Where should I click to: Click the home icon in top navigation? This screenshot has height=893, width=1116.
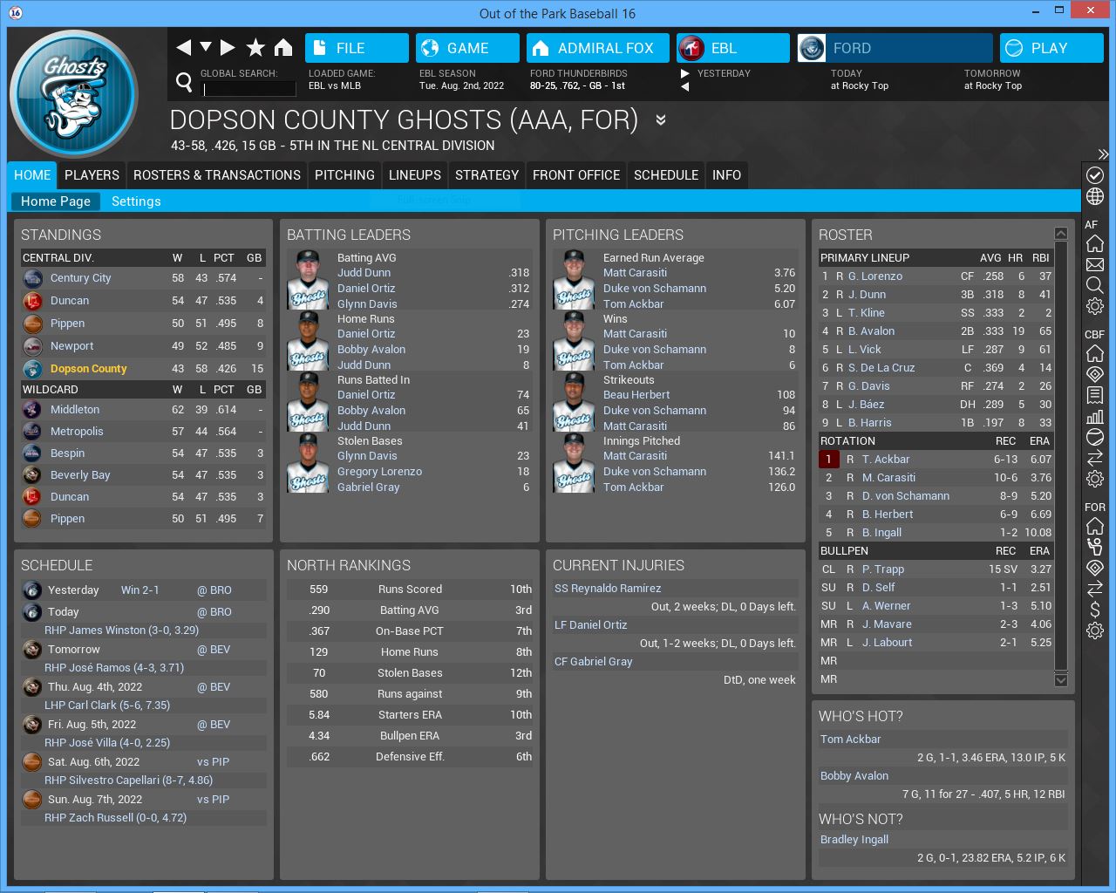[x=283, y=48]
